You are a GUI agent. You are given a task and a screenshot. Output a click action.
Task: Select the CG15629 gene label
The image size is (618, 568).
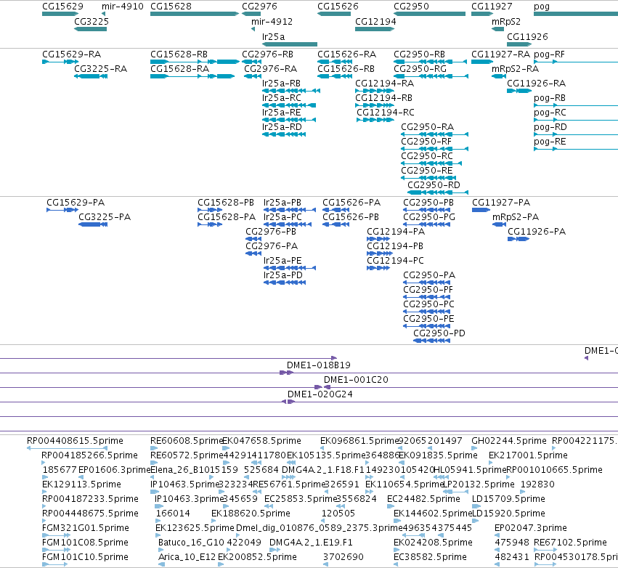point(62,7)
